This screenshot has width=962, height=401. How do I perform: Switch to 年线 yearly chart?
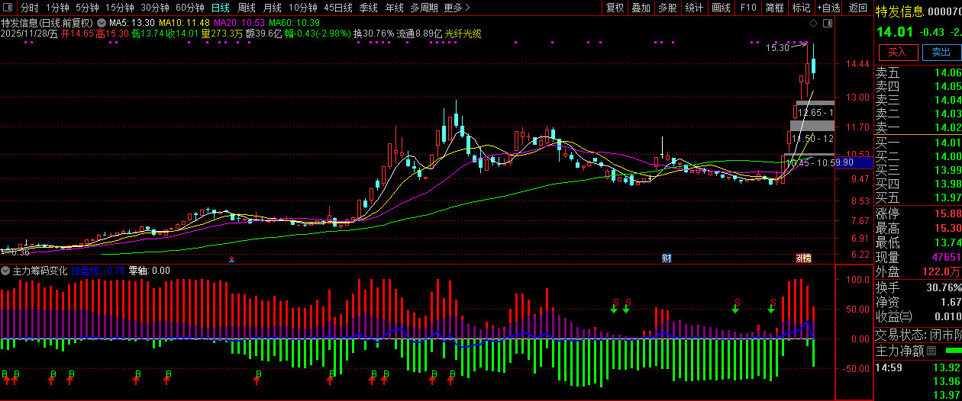pyautogui.click(x=394, y=8)
